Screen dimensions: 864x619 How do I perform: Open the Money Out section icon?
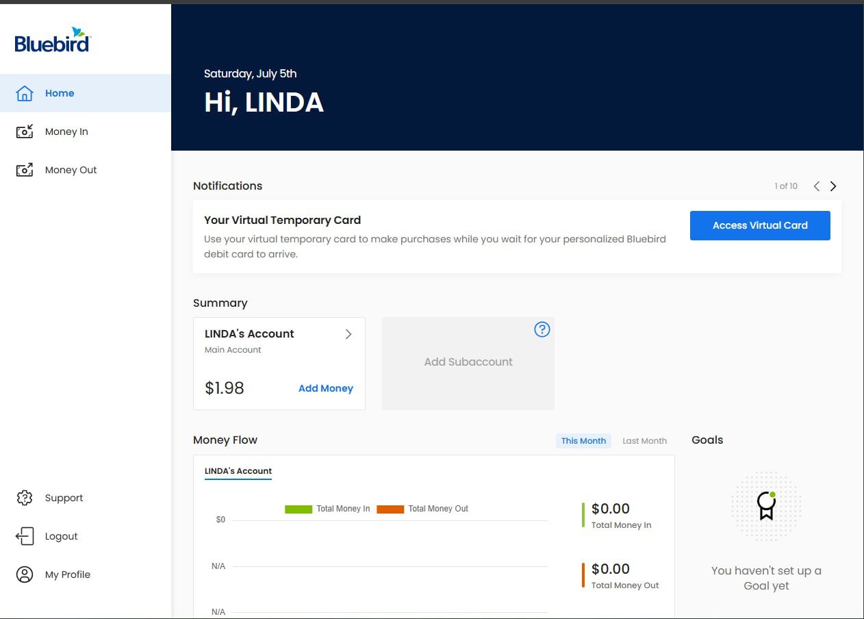pyautogui.click(x=25, y=169)
